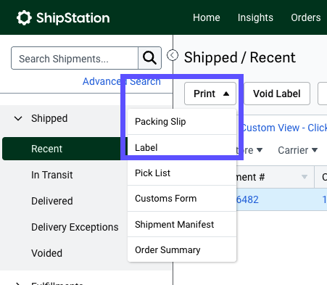Viewport: 327px width, 285px height.
Task: Choose Pick List from Print menu
Action: point(182,173)
